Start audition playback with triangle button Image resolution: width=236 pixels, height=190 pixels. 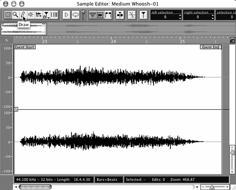click(x=67, y=15)
